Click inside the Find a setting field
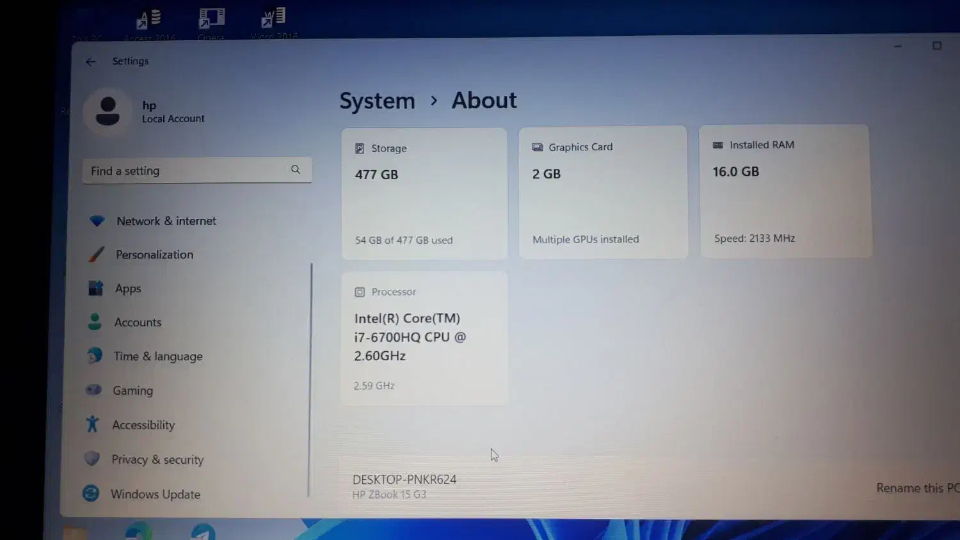Viewport: 960px width, 540px height. pyautogui.click(x=186, y=171)
